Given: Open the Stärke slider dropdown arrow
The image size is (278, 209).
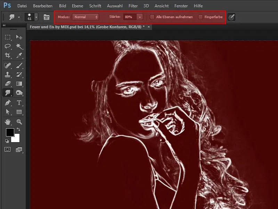Looking at the screenshot, I should coord(140,17).
